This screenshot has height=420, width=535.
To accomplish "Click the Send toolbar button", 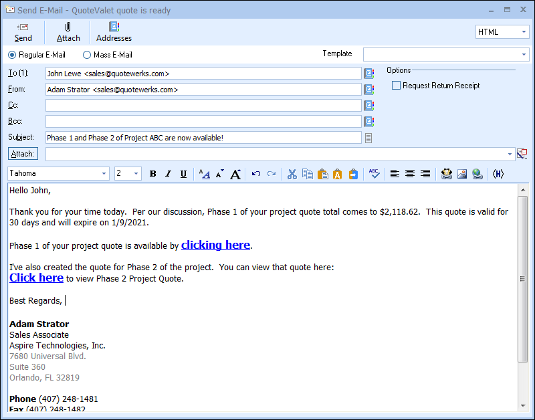I will click(x=23, y=32).
